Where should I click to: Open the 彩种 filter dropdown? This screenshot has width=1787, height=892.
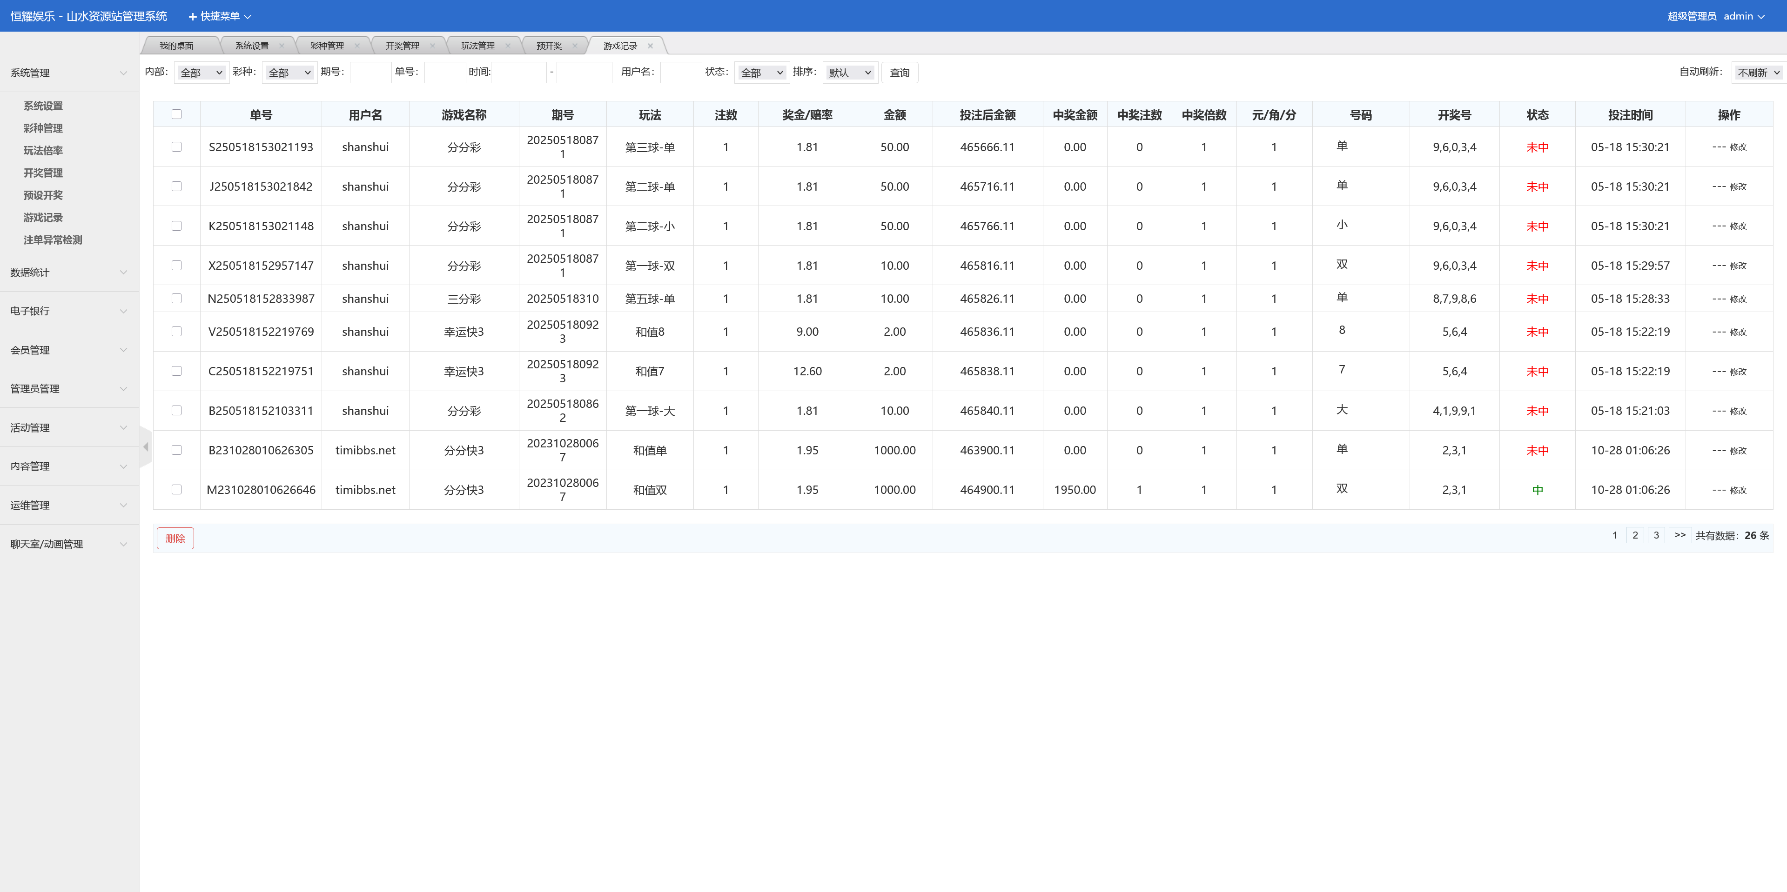point(289,72)
